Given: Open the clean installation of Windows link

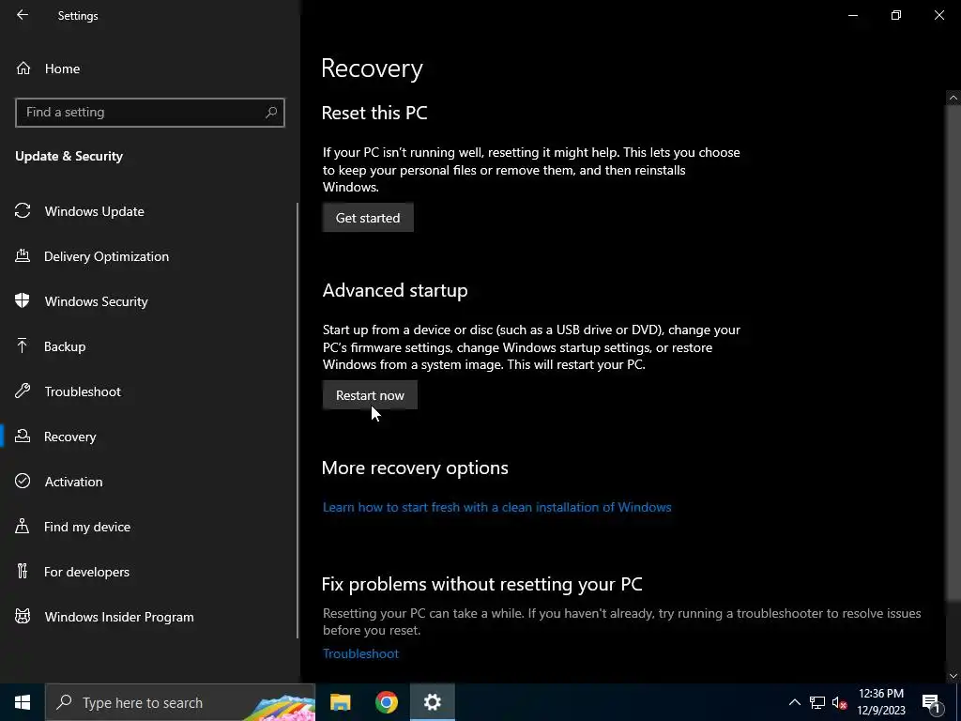Looking at the screenshot, I should coord(497,507).
